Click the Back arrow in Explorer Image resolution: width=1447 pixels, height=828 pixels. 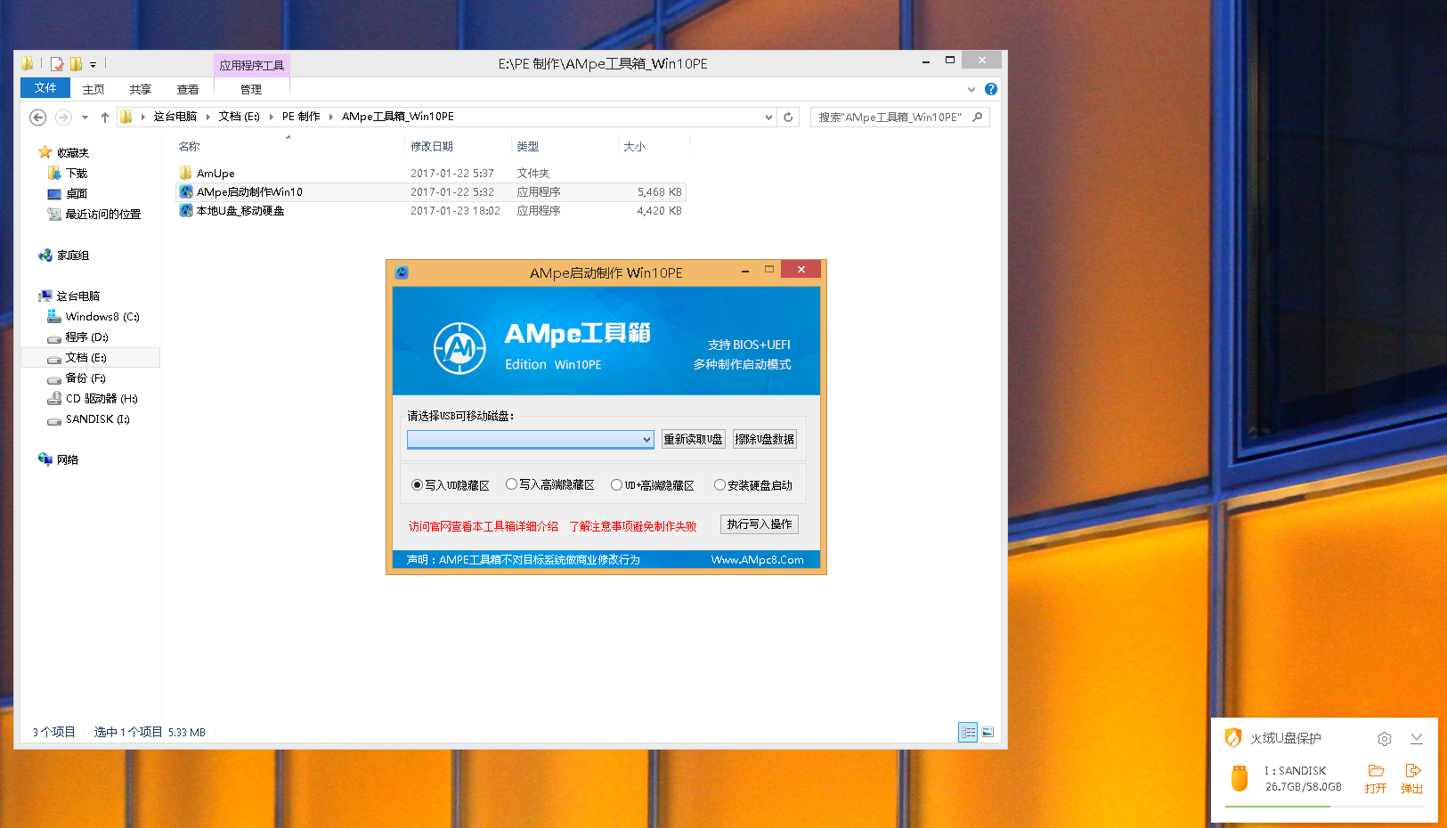38,118
